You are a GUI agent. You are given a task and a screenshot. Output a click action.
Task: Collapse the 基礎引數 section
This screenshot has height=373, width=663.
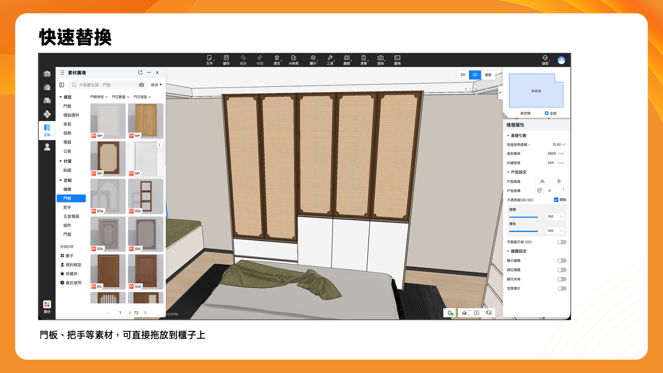(508, 136)
